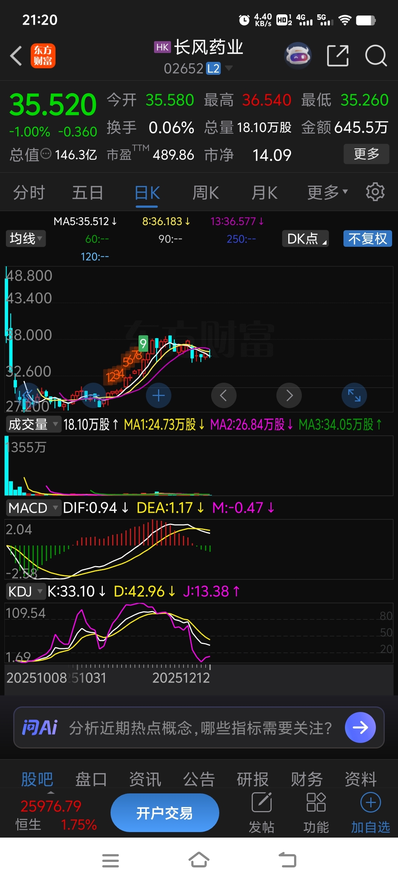This screenshot has height=884, width=398.
Task: Open chart settings gear icon
Action: (x=375, y=192)
